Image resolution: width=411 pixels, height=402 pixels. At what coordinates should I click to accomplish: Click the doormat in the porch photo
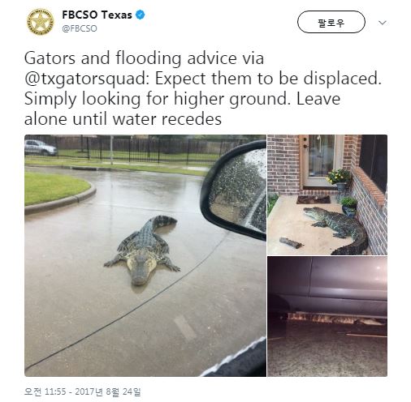click(x=314, y=199)
